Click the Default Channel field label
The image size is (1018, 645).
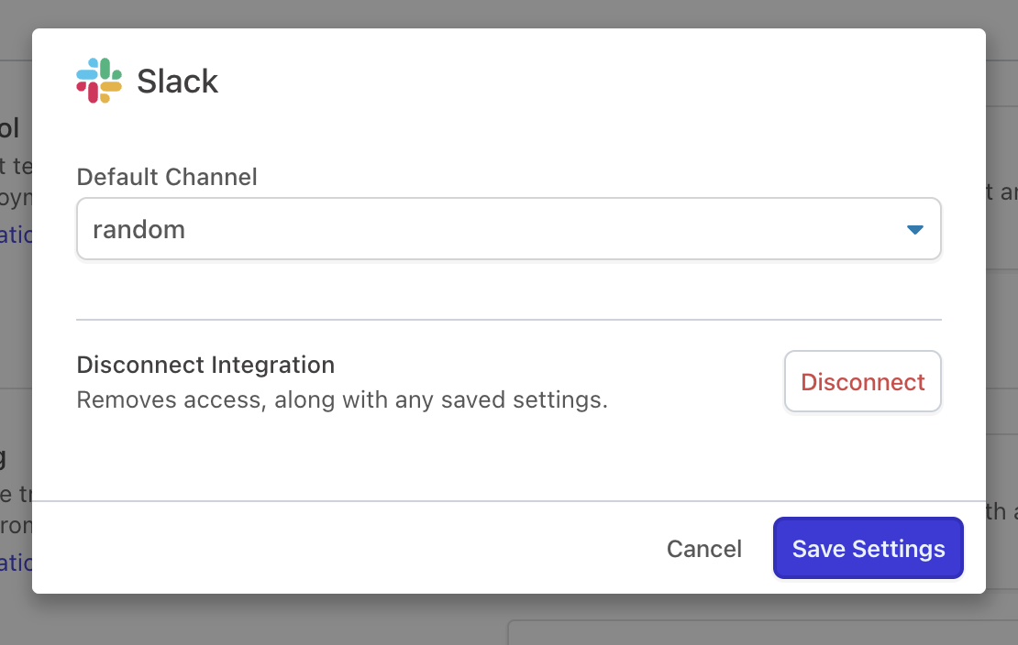point(166,177)
